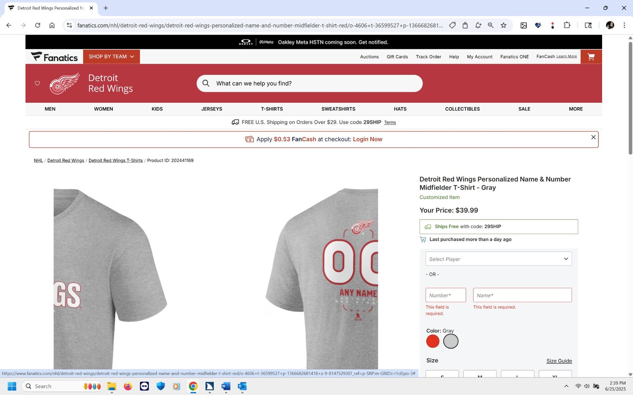The image size is (633, 395).
Task: Launch File Explorer from taskbar
Action: pos(112,386)
